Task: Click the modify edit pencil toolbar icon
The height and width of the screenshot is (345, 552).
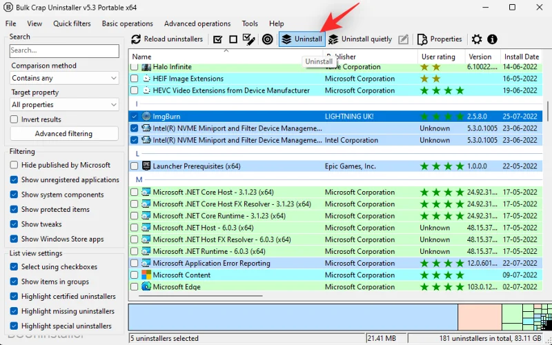Action: point(404,39)
